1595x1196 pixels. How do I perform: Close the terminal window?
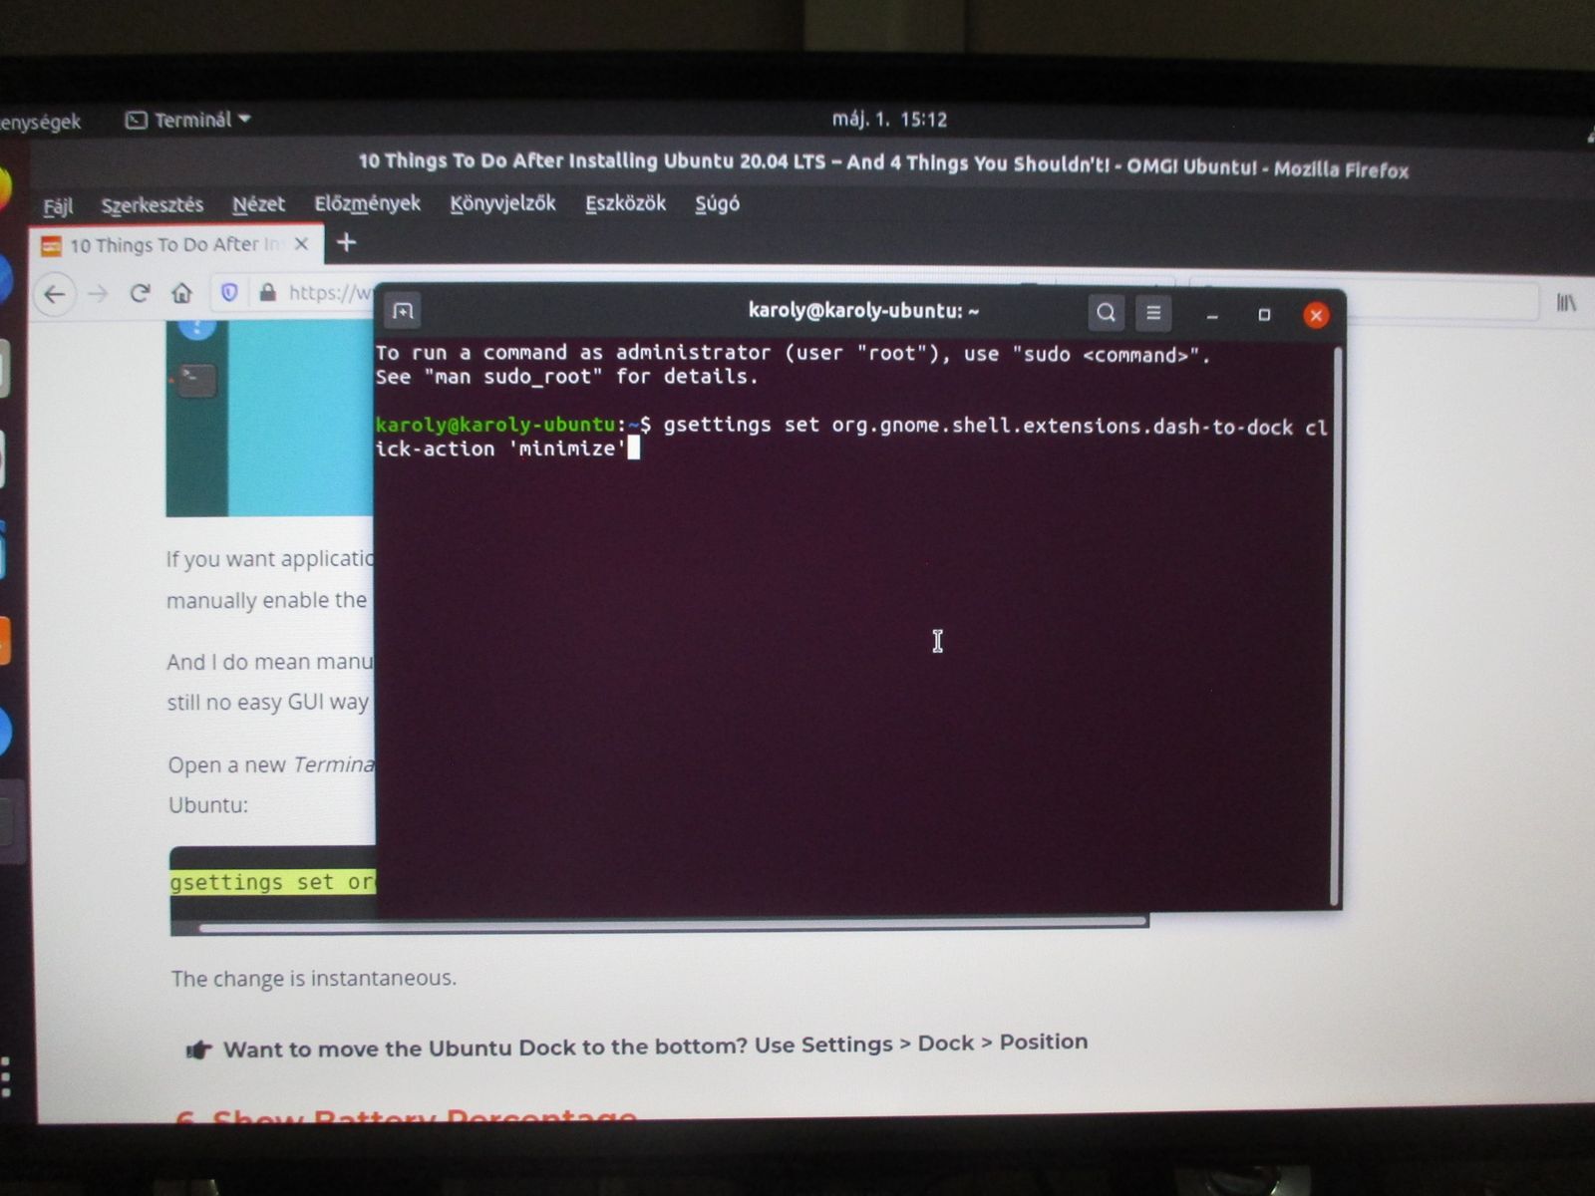(1316, 316)
